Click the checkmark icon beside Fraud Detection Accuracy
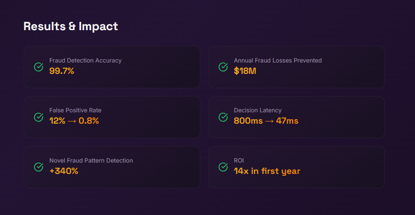The image size is (415, 215). point(38,67)
